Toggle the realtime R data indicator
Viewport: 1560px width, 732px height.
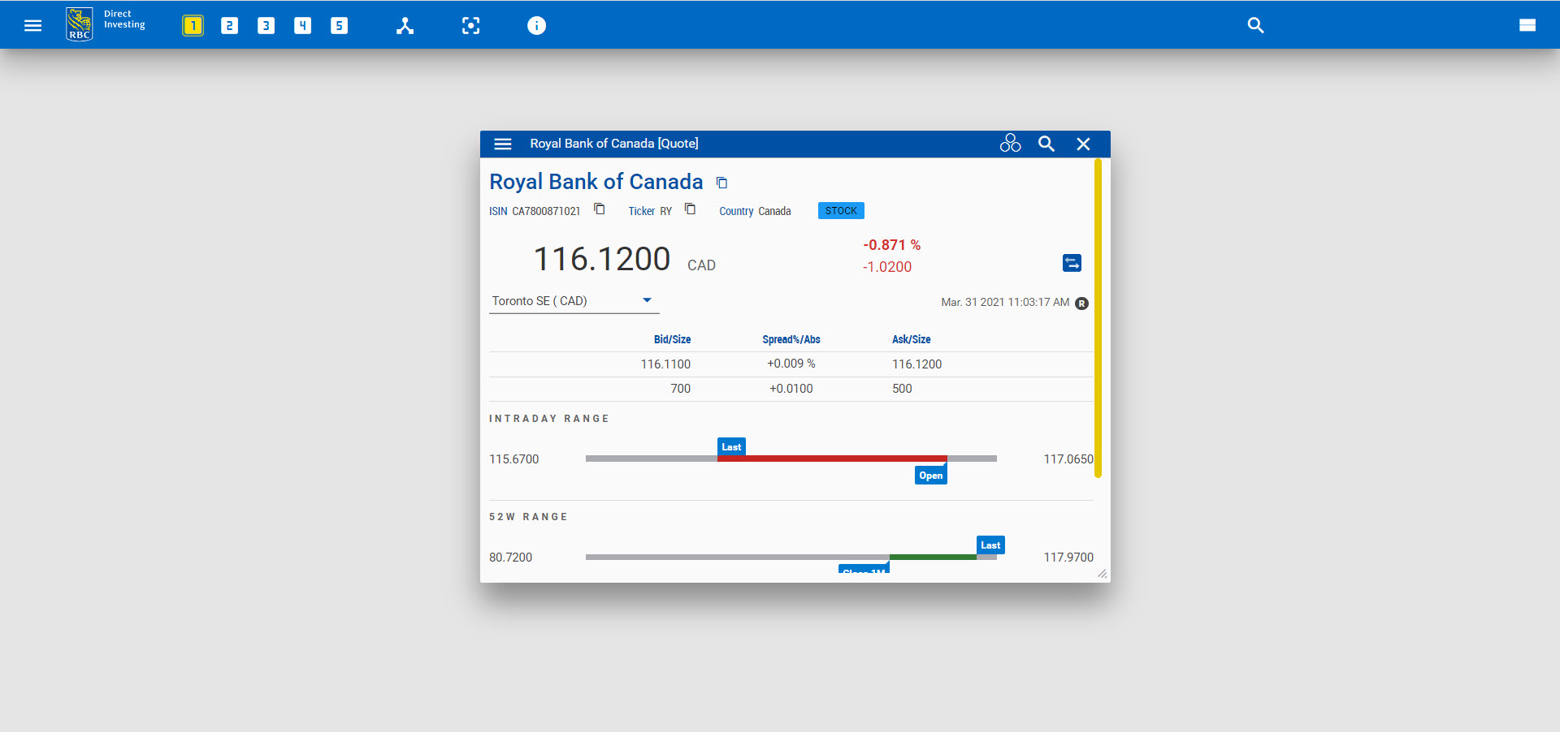coord(1081,304)
